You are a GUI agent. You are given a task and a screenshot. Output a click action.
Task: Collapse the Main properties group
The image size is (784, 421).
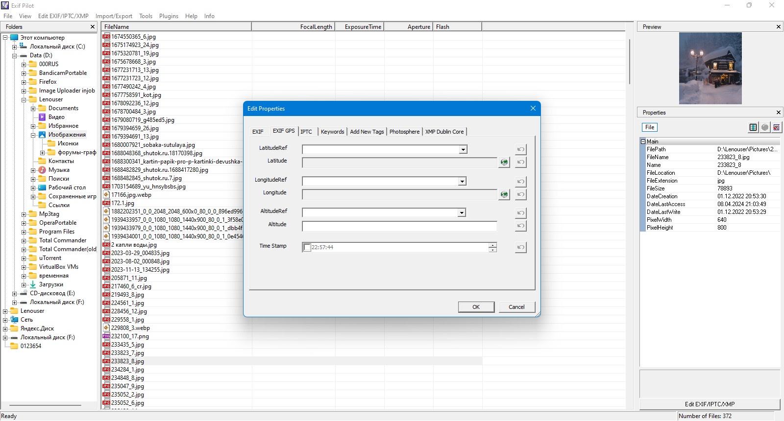[643, 141]
